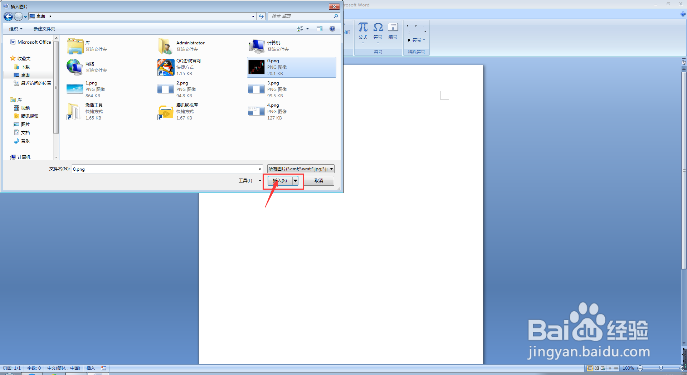
Task: Create a folder with 新建文件夹
Action: [44, 29]
